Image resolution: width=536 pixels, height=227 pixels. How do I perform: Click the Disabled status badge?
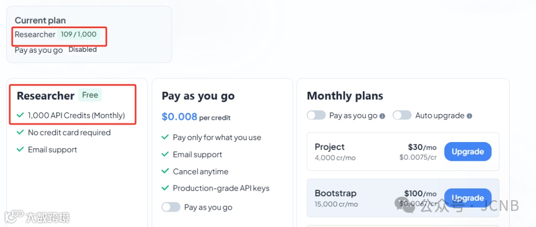[82, 50]
